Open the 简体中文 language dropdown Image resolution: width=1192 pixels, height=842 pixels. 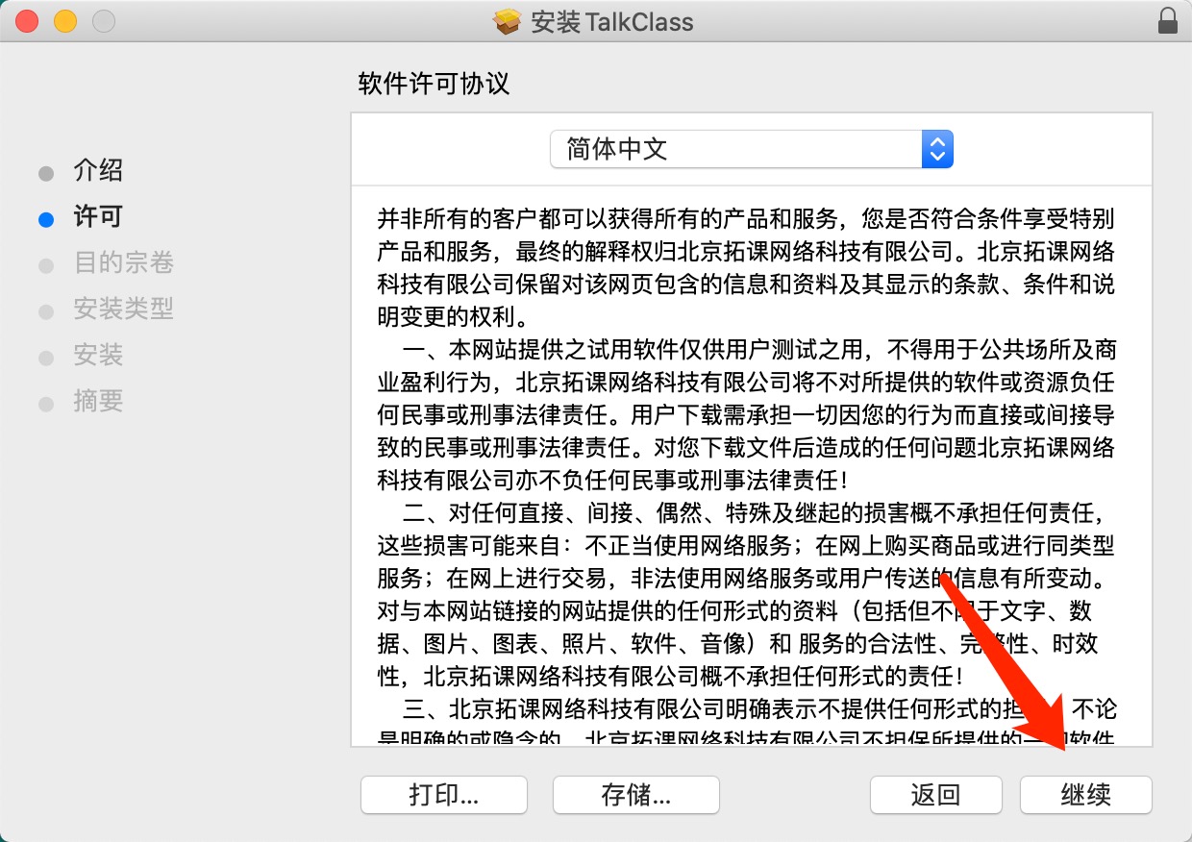click(x=750, y=149)
